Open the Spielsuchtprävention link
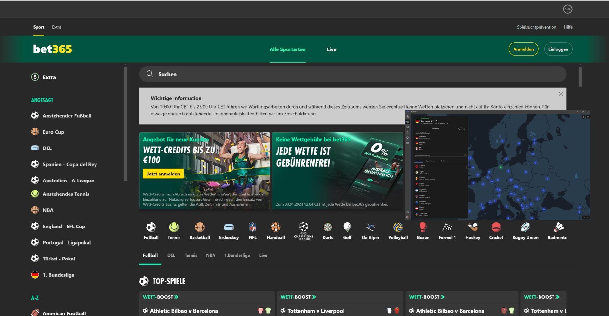 pos(536,27)
